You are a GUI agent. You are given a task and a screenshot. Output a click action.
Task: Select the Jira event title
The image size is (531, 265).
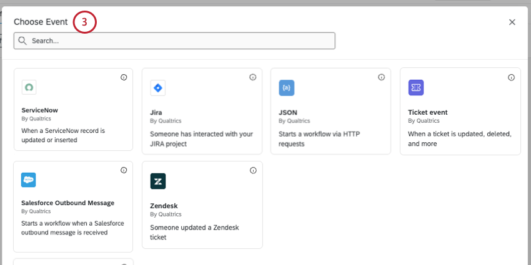(156, 113)
